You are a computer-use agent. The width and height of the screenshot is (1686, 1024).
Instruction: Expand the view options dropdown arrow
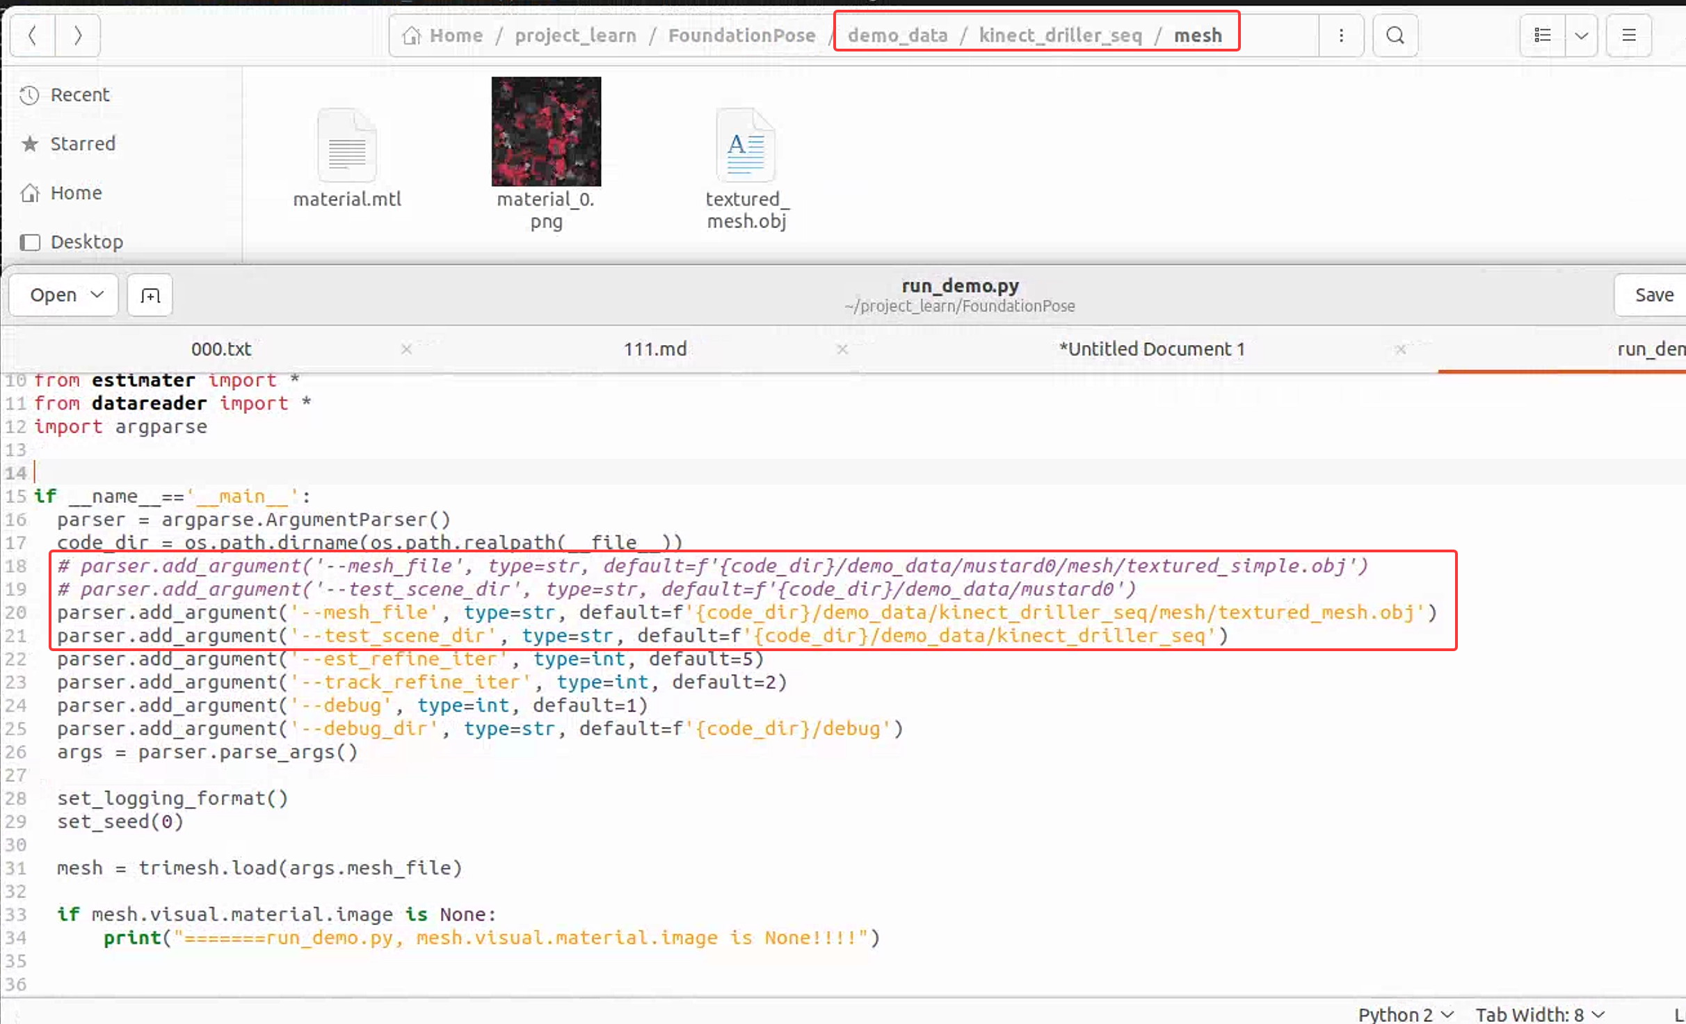1581,35
